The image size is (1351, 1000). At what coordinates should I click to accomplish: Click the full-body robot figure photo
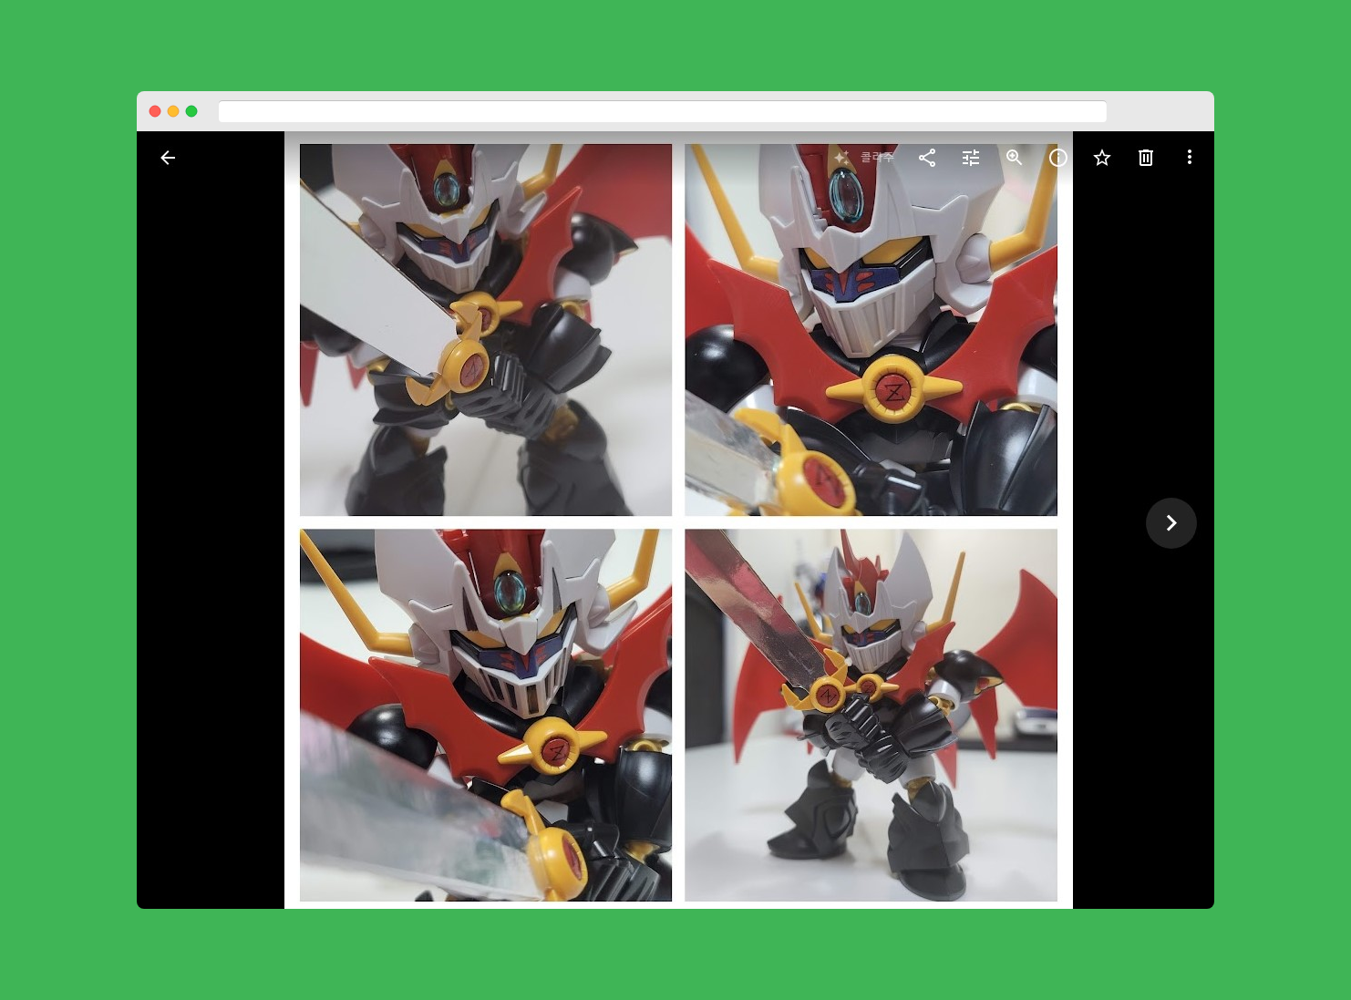click(871, 716)
